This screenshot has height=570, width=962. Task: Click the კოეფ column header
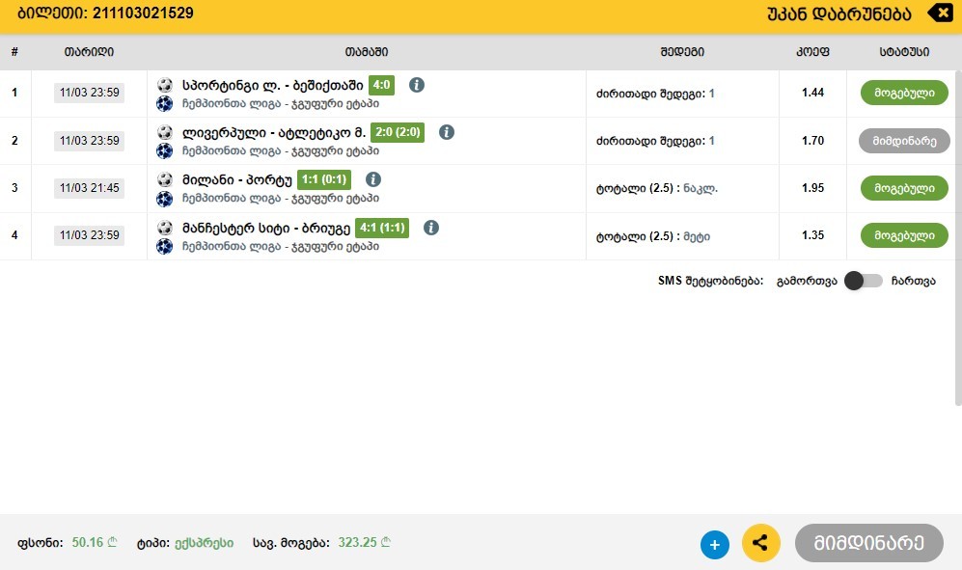[812, 52]
